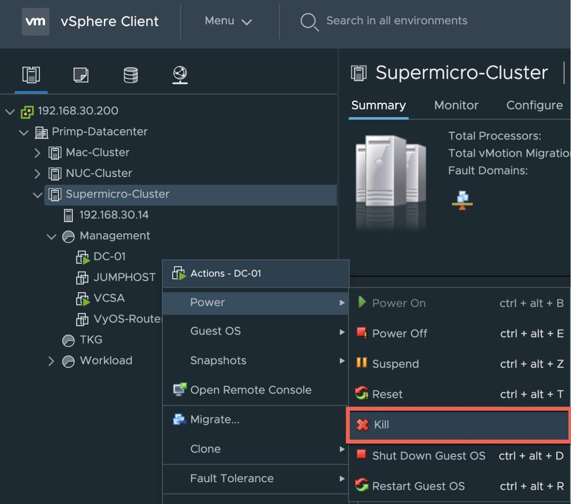Viewport: 571px width, 504px height.
Task: Click the Open Remote Console monitor icon
Action: pyautogui.click(x=180, y=389)
